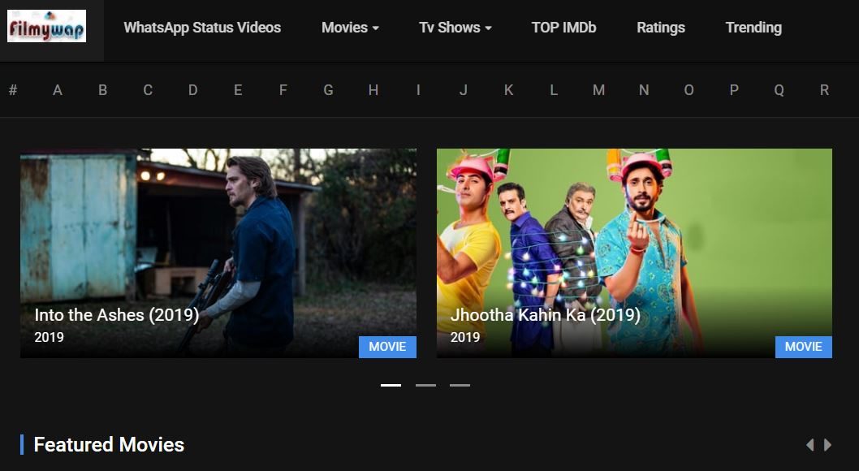Click the Filmywap logo
Image resolution: width=859 pixels, height=471 pixels.
click(x=46, y=27)
